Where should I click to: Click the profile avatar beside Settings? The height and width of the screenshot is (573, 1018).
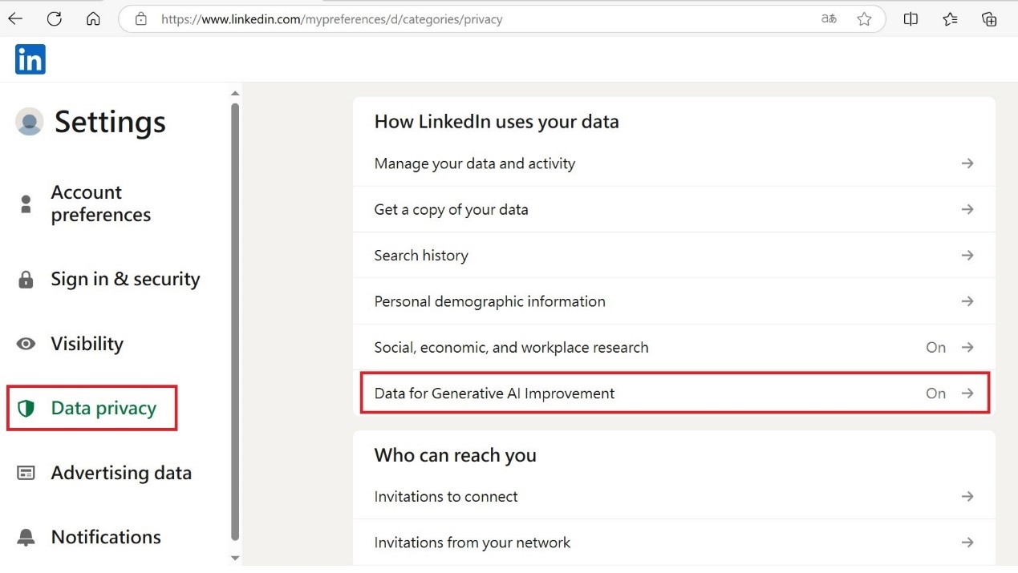(30, 121)
